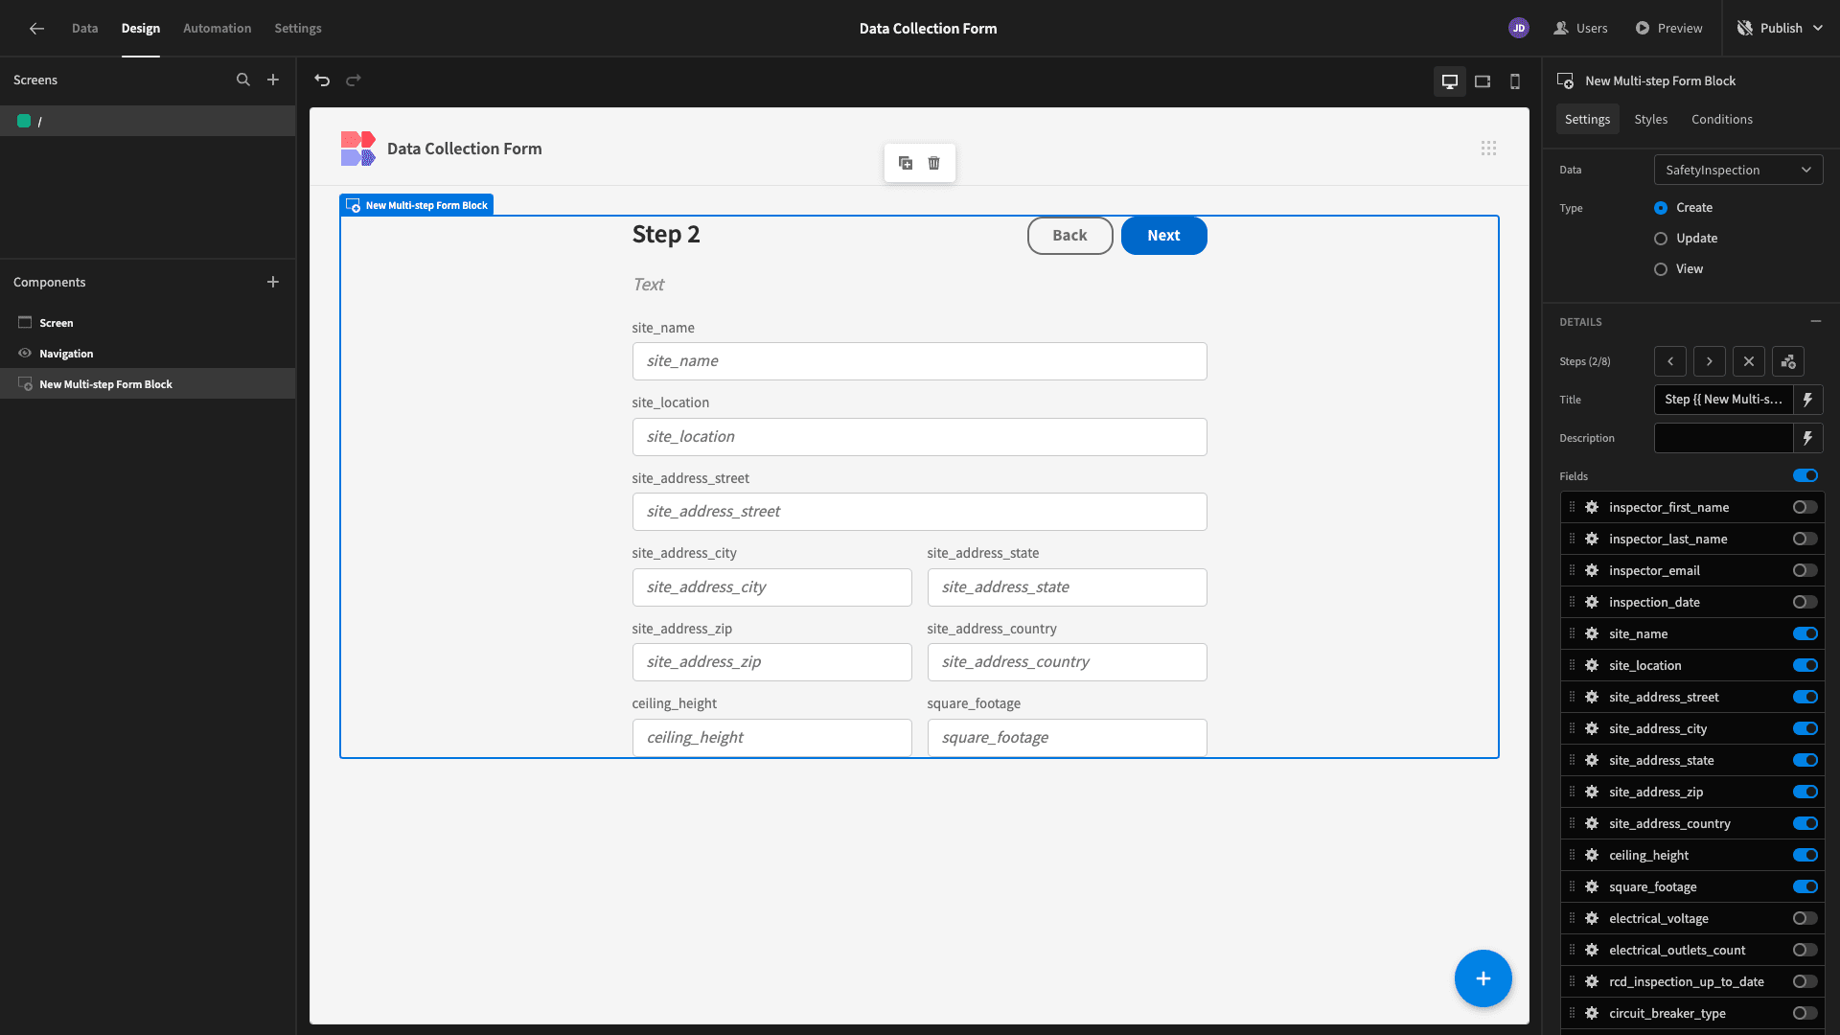Add a new screen with the plus icon
The width and height of the screenshot is (1840, 1035).
[x=273, y=80]
